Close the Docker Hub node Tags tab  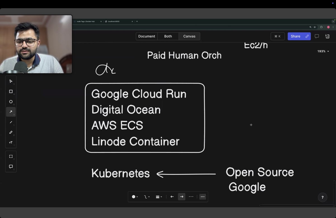(101, 22)
